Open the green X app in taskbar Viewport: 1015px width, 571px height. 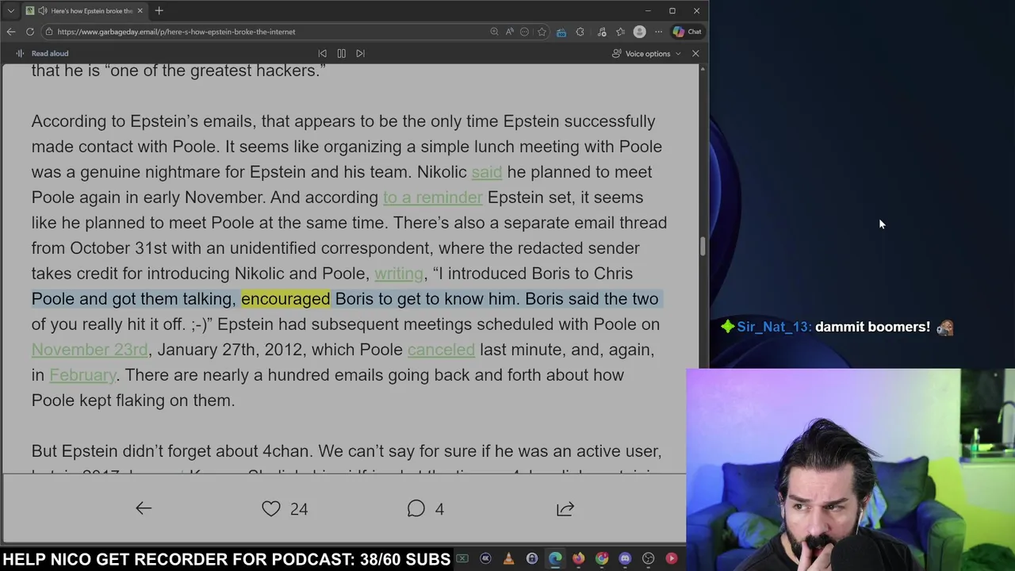coord(462,559)
